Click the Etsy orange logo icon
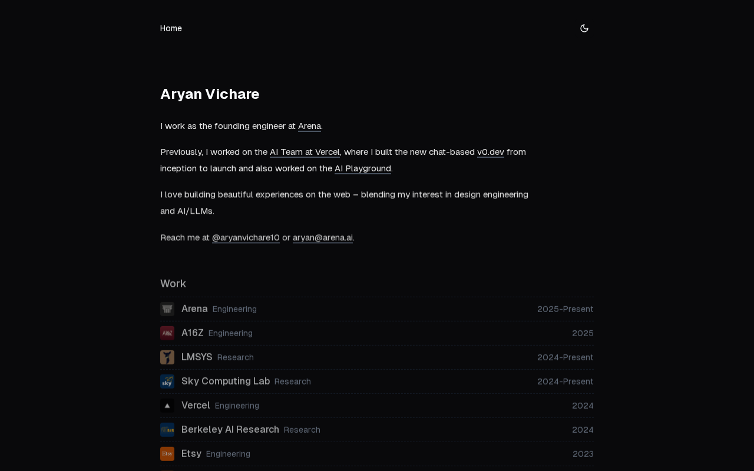Image resolution: width=754 pixels, height=471 pixels. click(x=167, y=454)
